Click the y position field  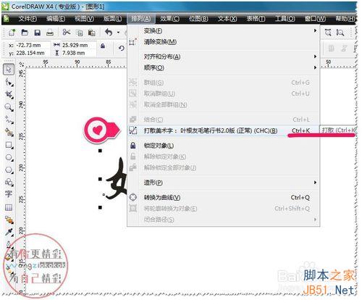[33, 53]
